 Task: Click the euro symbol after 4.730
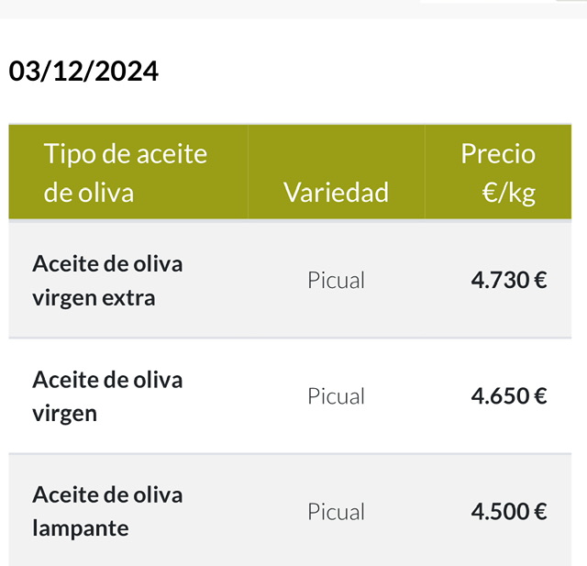(540, 280)
